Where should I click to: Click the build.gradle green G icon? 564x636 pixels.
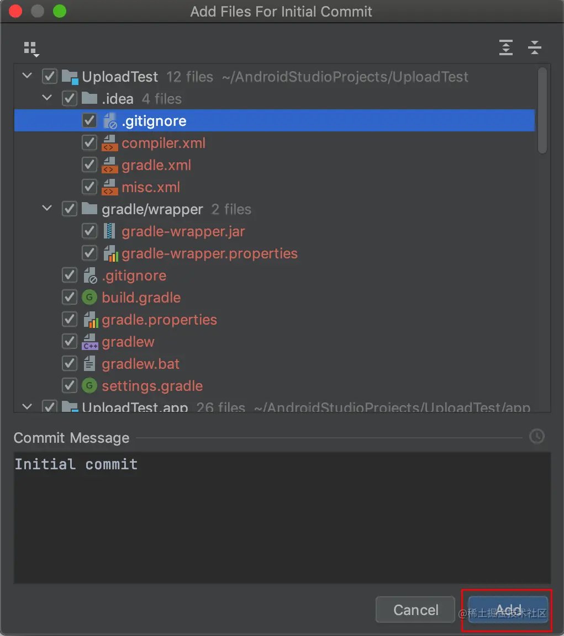tap(89, 298)
